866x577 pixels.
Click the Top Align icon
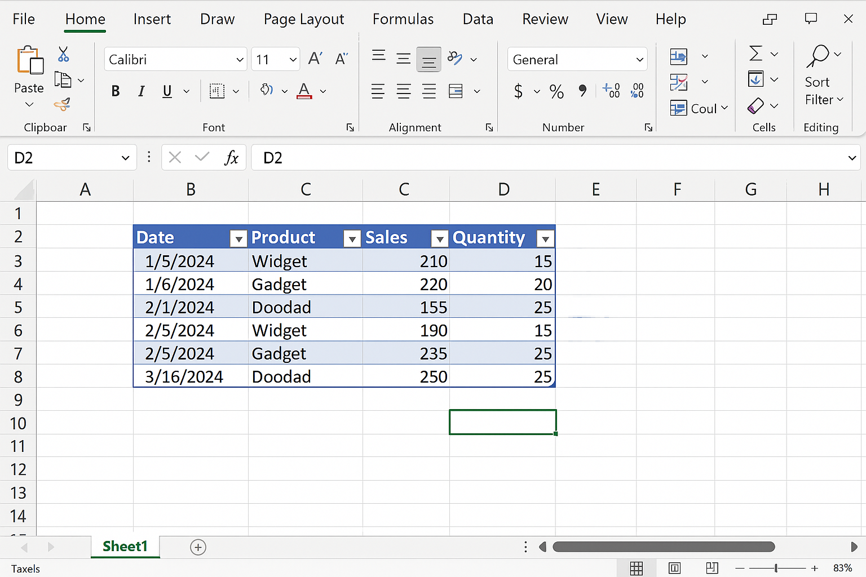click(379, 55)
